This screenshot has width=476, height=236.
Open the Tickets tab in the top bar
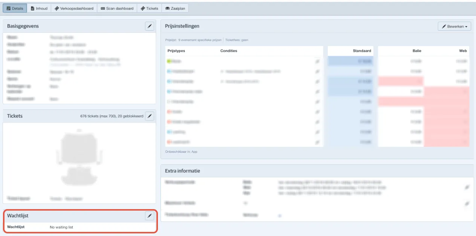pyautogui.click(x=149, y=8)
